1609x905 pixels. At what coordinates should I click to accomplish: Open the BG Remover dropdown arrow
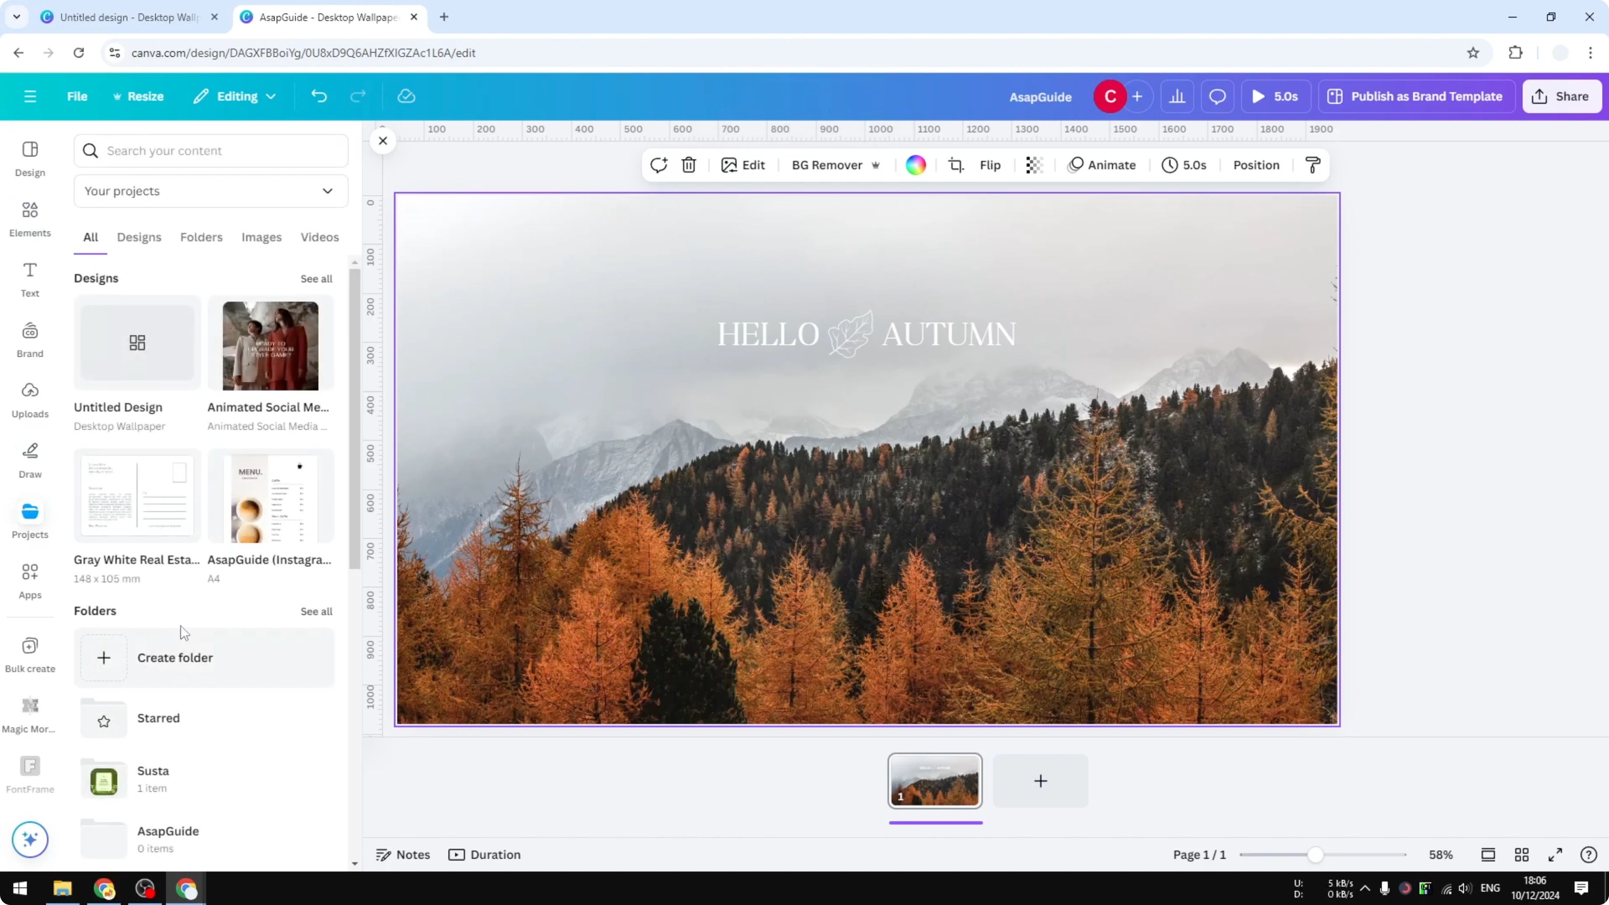[876, 165]
